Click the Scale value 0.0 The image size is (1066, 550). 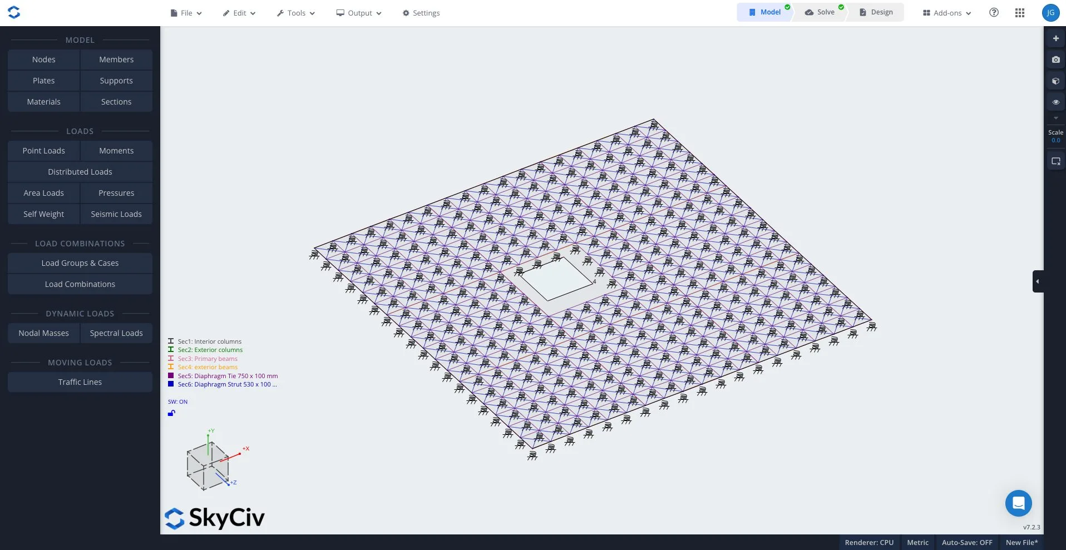click(x=1055, y=140)
